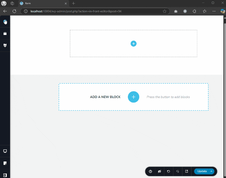Screen dimensions: 226x178
Task: Open the blocks panel icon in left sidebar
Action: [x=5, y=34]
